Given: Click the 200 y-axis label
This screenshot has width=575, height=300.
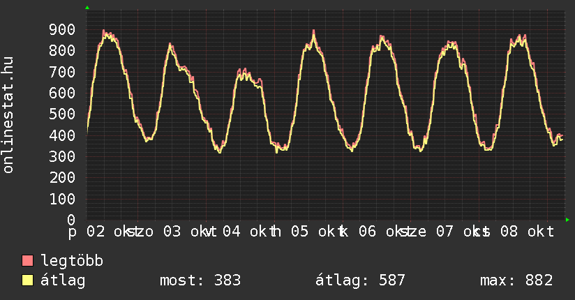Looking at the screenshot, I should click(x=62, y=177).
